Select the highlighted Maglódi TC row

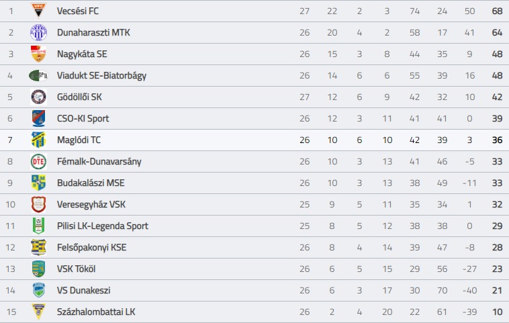click(x=254, y=140)
